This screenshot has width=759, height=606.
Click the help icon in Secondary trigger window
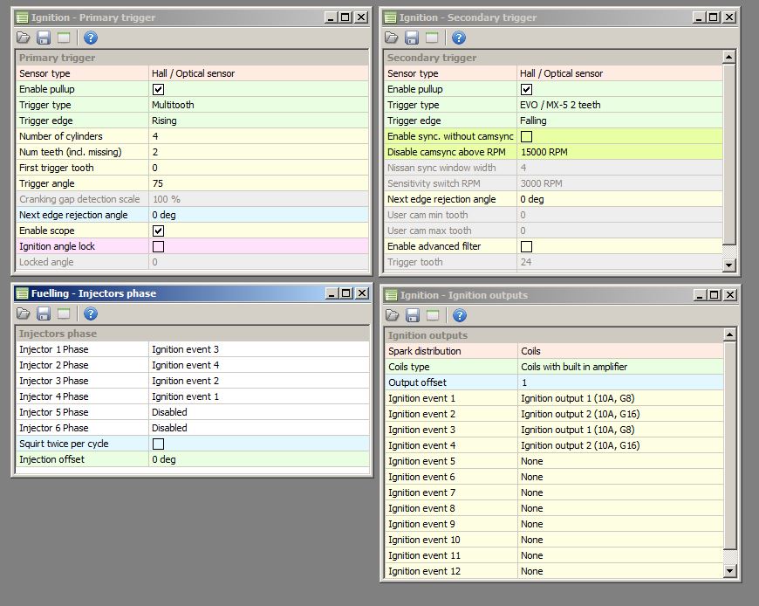(459, 38)
